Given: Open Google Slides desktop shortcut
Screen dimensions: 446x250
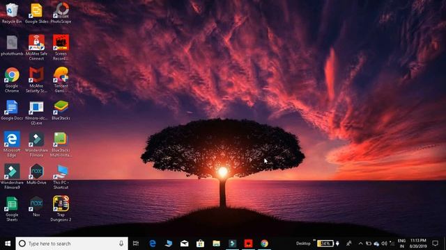Looking at the screenshot, I should coord(36,13).
